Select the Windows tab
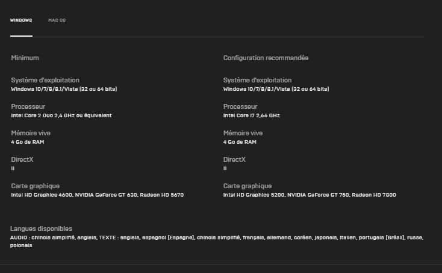The image size is (442, 273). [x=21, y=20]
